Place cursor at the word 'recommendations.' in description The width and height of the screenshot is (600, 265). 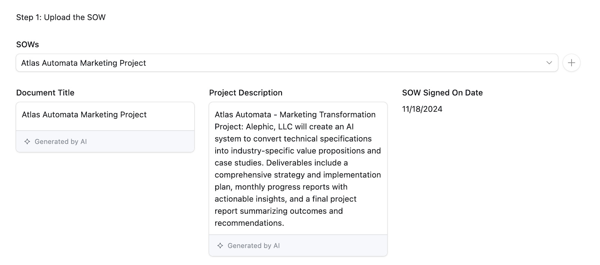click(249, 223)
